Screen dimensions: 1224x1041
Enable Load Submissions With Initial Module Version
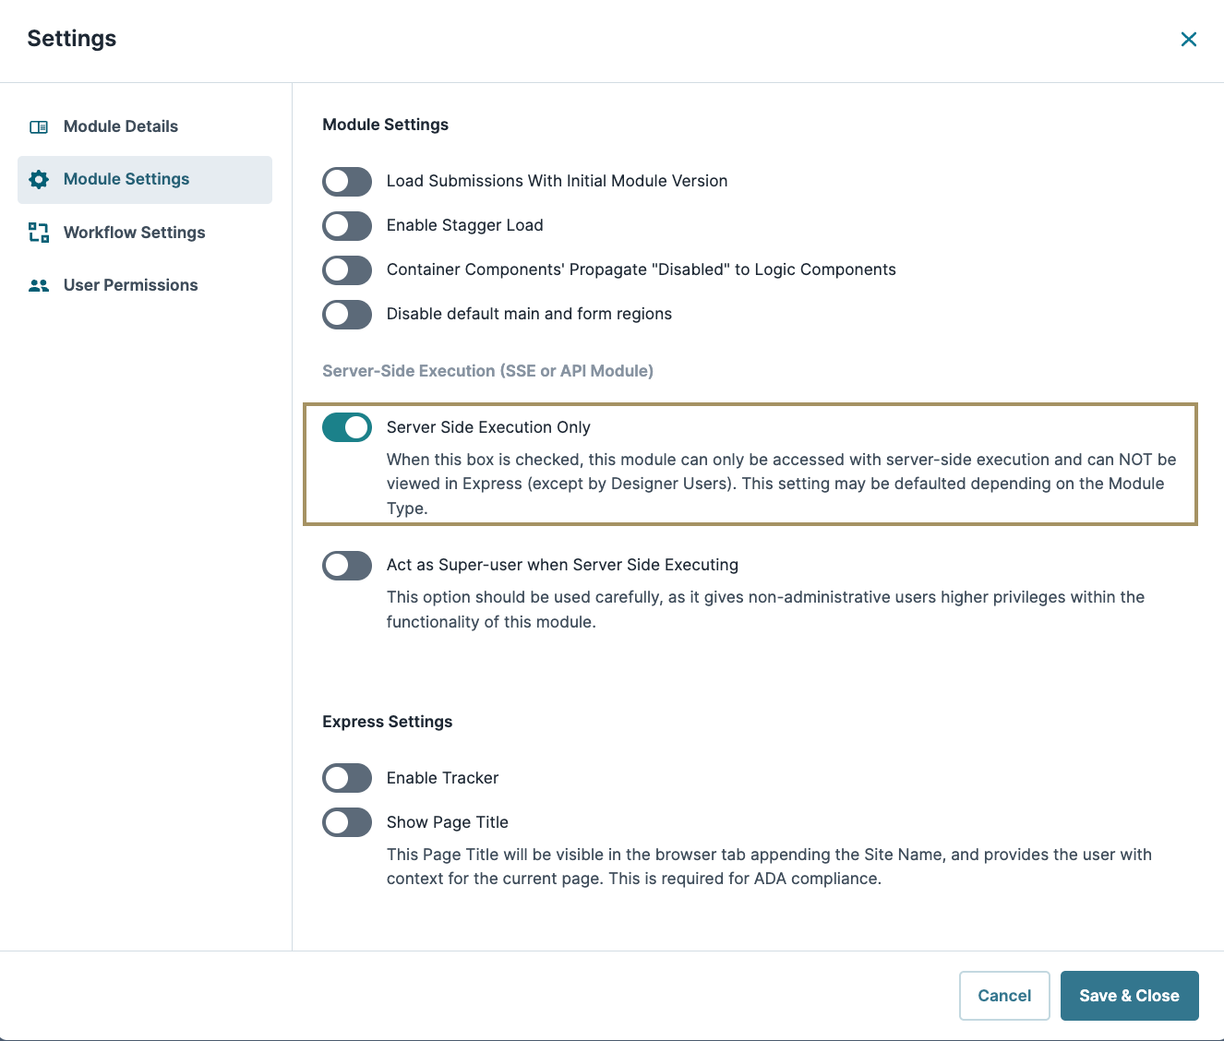click(x=346, y=181)
